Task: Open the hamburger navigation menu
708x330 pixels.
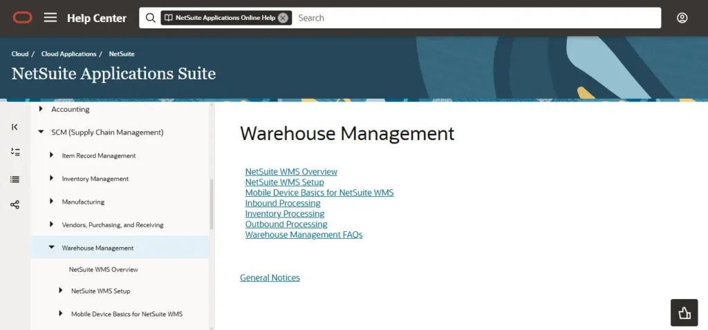Action: [x=50, y=18]
